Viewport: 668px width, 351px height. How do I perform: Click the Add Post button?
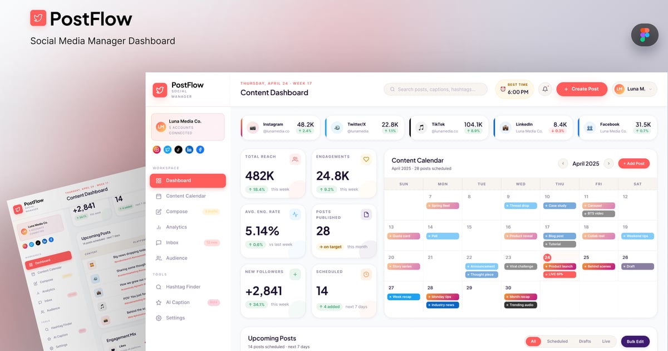633,163
